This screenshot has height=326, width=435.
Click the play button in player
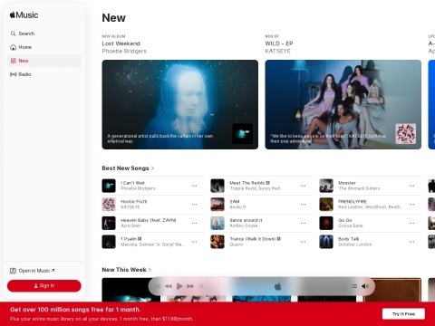pos(179,286)
